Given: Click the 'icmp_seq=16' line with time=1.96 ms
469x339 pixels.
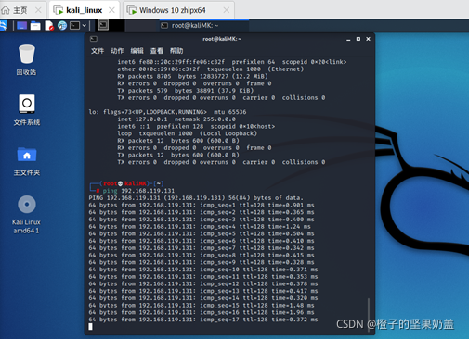Looking at the screenshot, I should coord(202,312).
